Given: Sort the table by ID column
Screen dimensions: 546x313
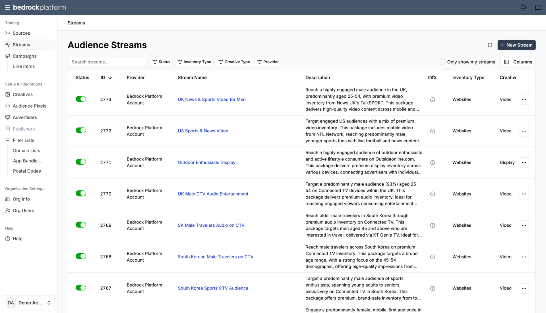Looking at the screenshot, I should coord(106,78).
